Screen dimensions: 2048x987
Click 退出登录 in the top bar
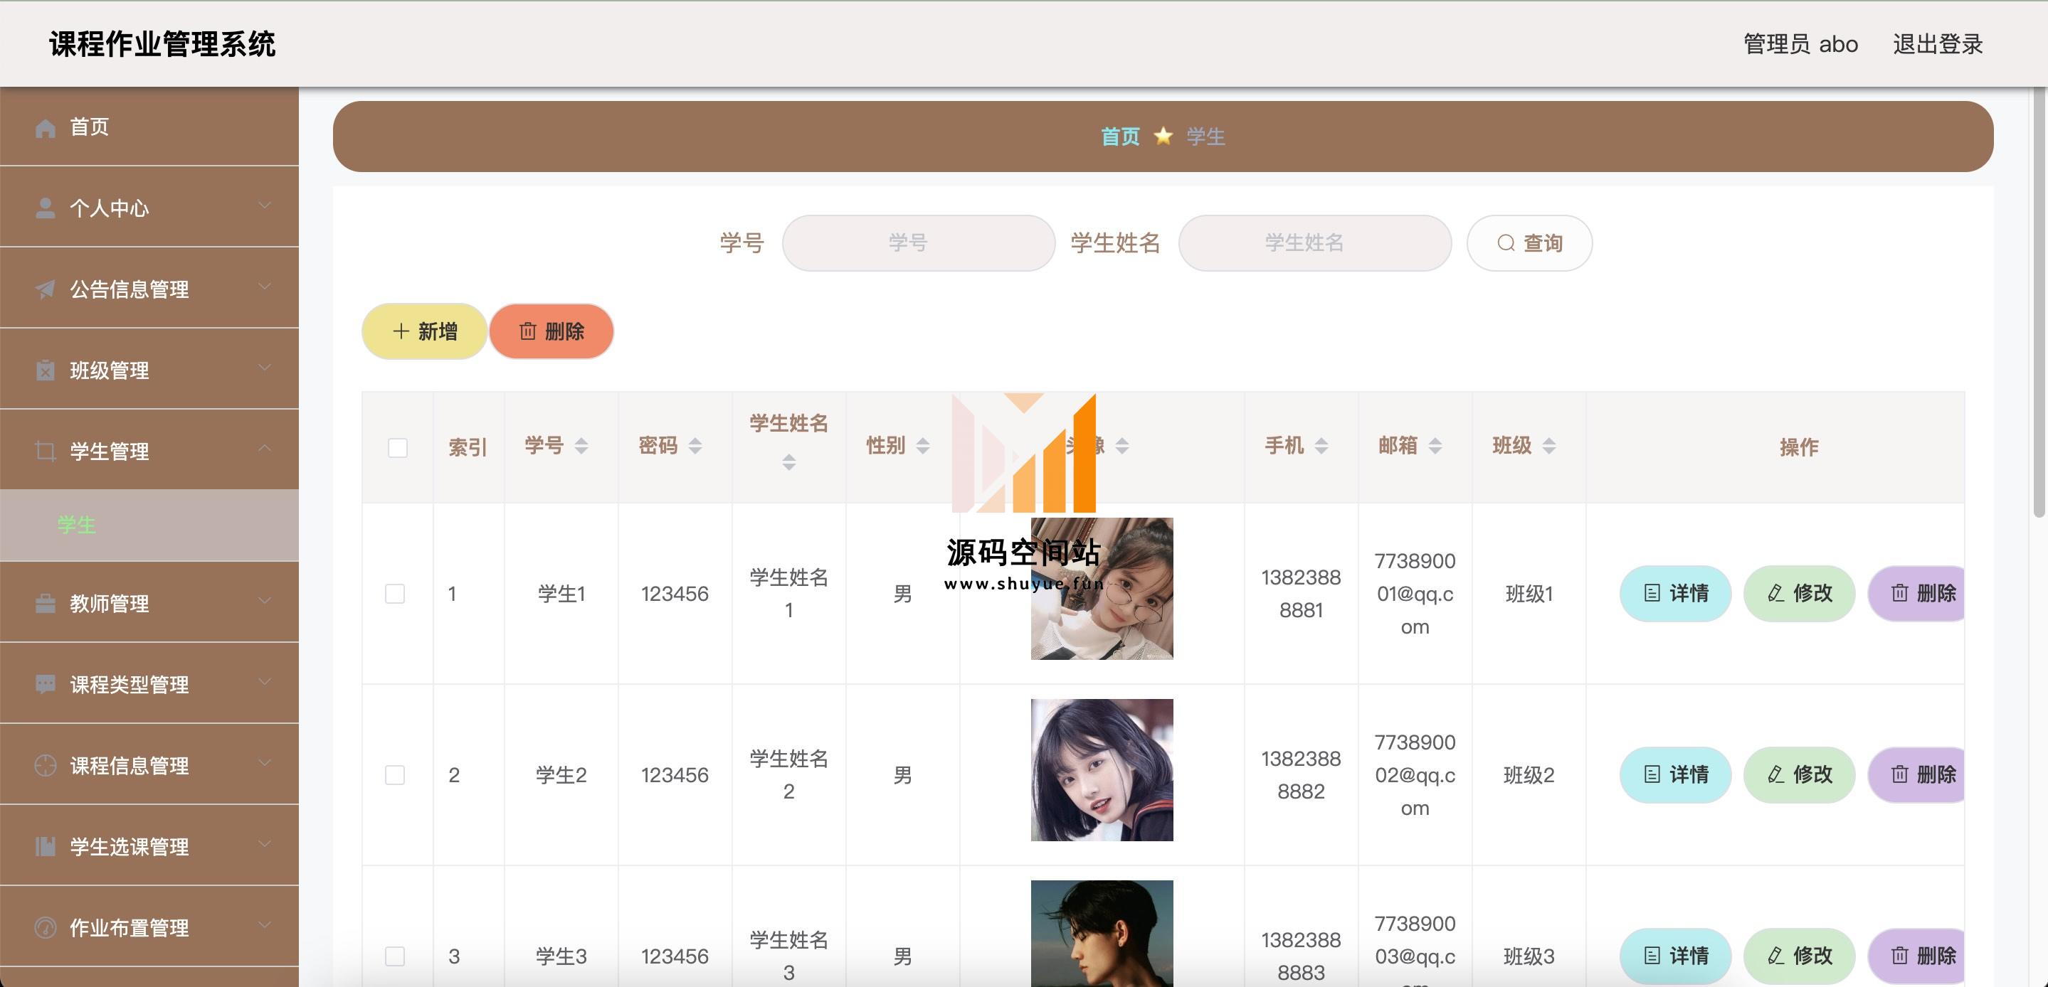pos(1938,43)
